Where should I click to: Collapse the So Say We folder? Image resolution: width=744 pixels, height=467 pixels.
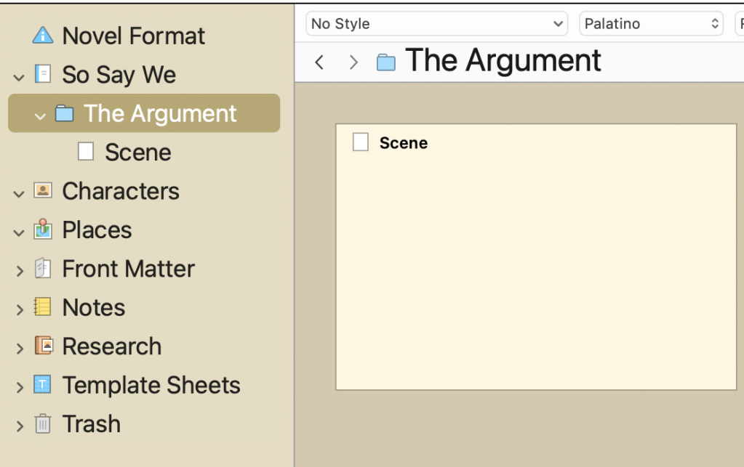19,75
